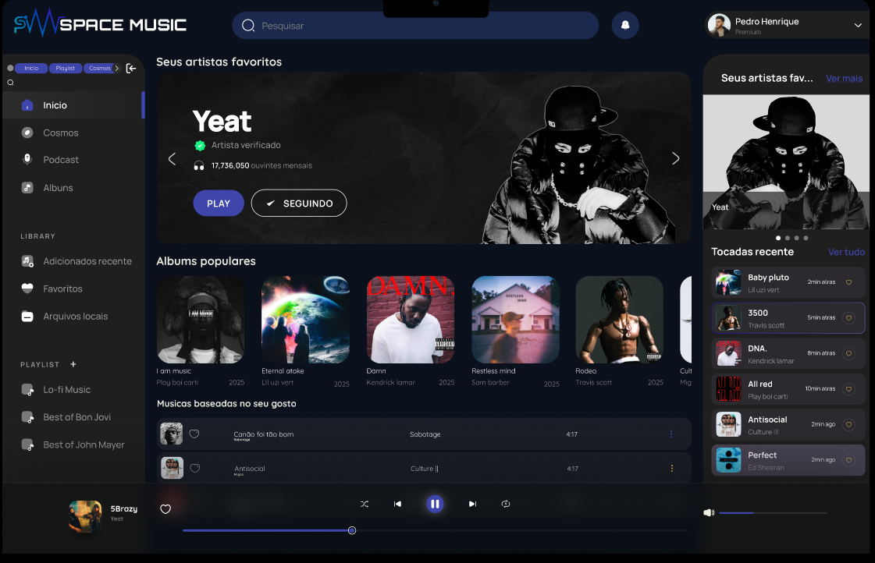875x563 pixels.
Task: Select second carousel dot indicator
Action: [788, 238]
